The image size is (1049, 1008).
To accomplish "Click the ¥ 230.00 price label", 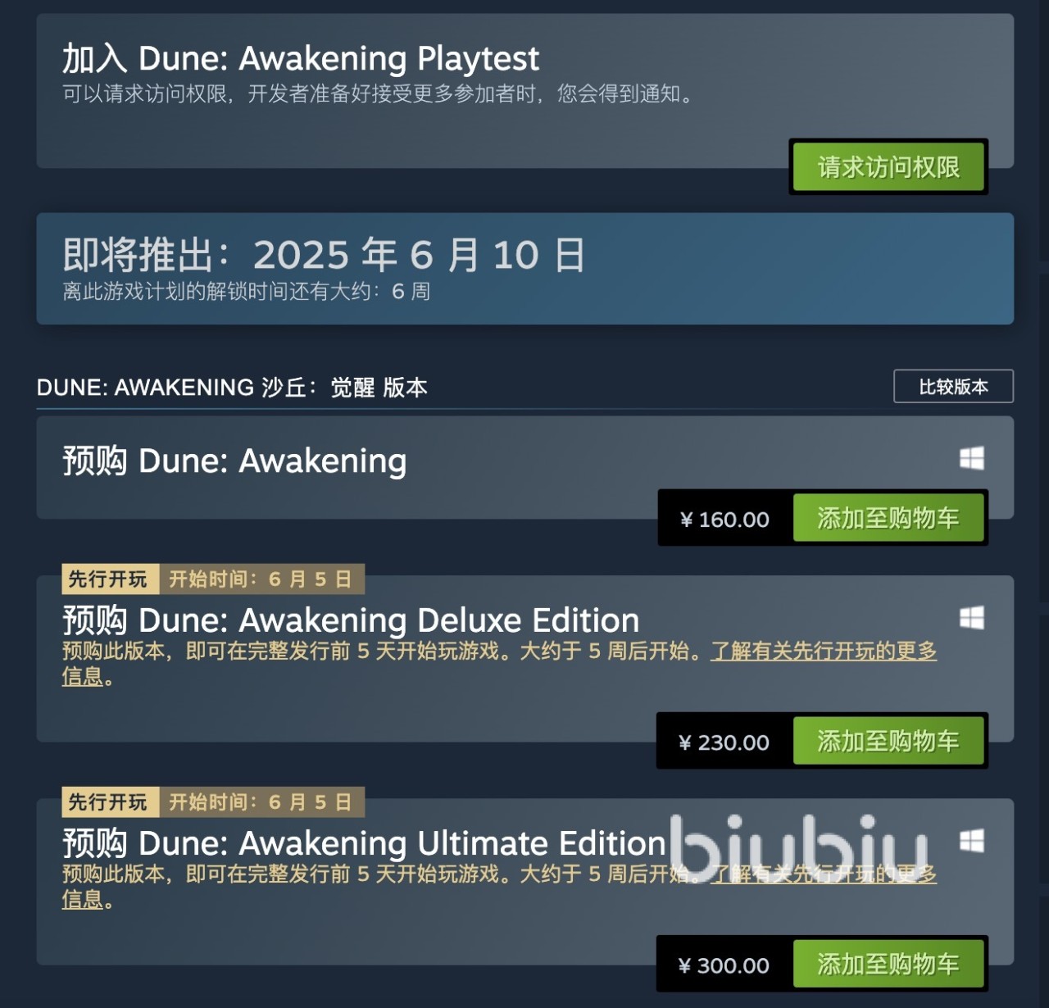I will click(x=724, y=742).
